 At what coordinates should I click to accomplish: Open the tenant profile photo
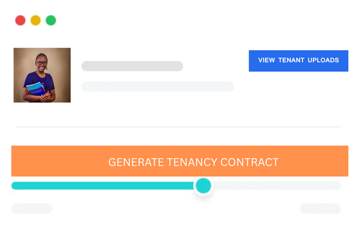click(42, 75)
